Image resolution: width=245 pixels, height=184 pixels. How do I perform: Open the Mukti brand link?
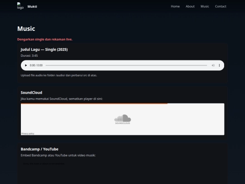(x=32, y=6)
